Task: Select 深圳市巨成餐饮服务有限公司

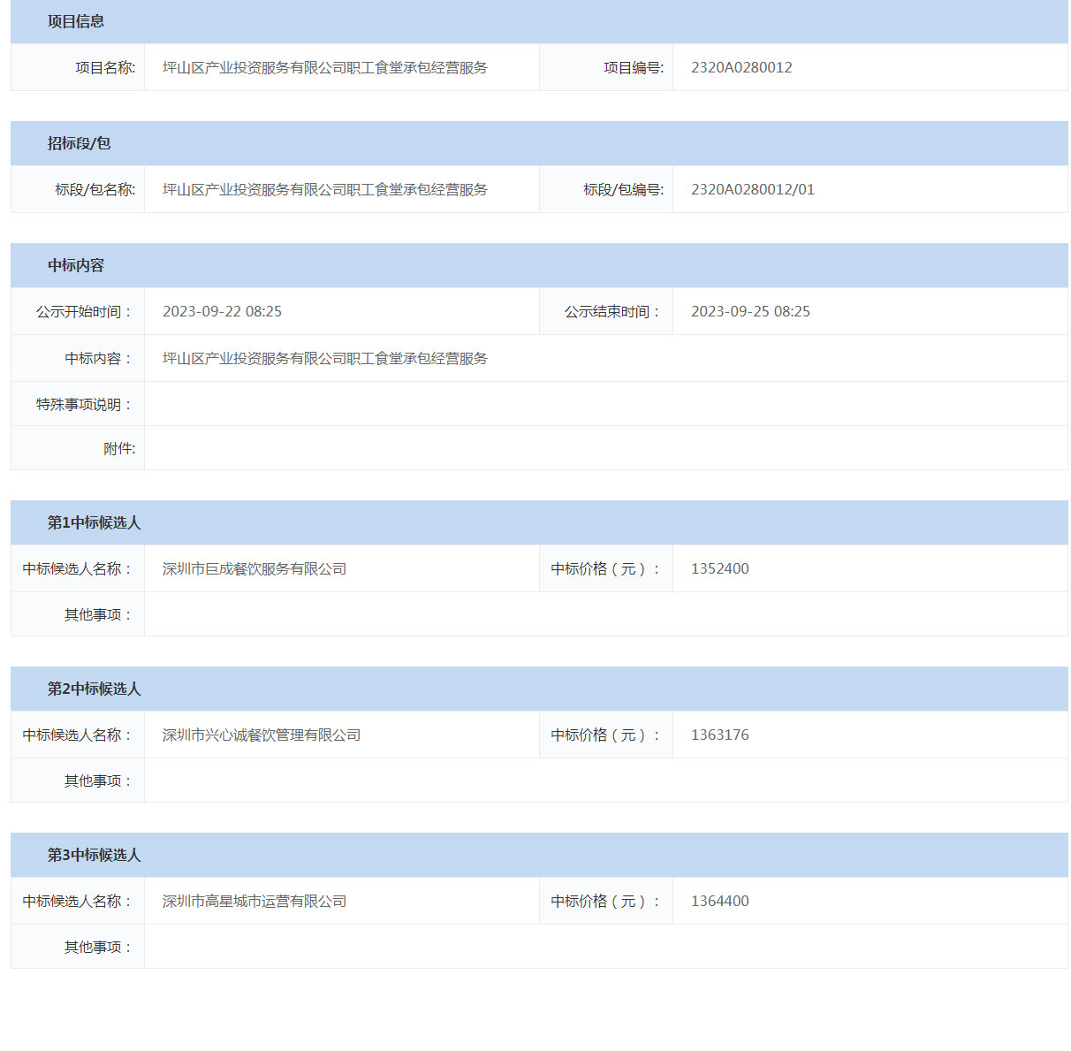Action: (x=254, y=568)
